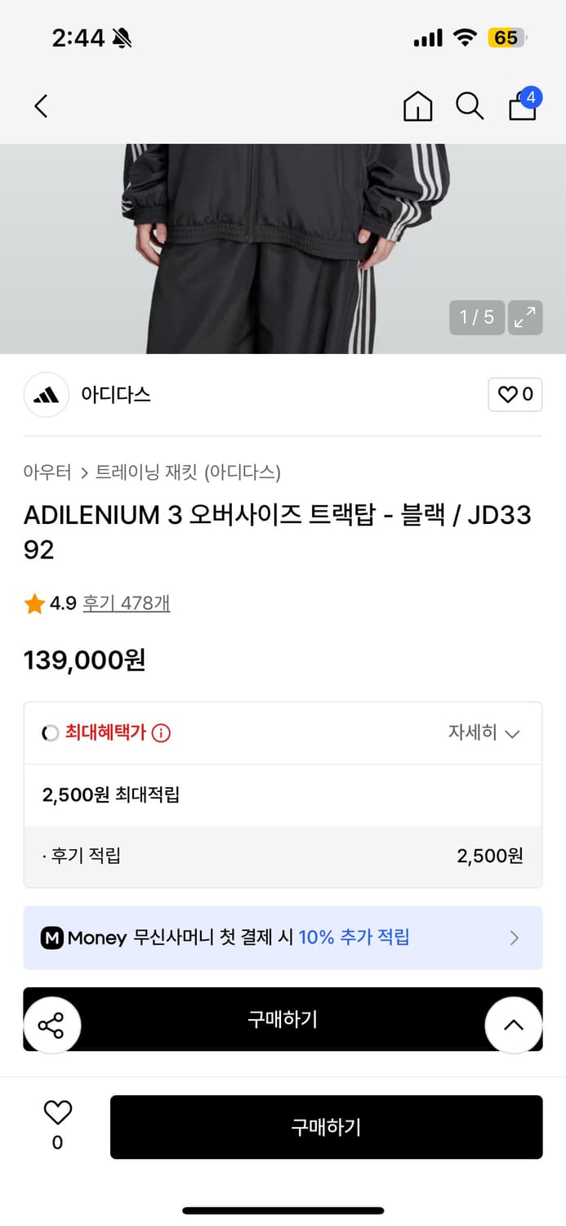Screen dimensions: 566x1226
Task: Open the Money 10% bonus banner chevron
Action: (515, 937)
